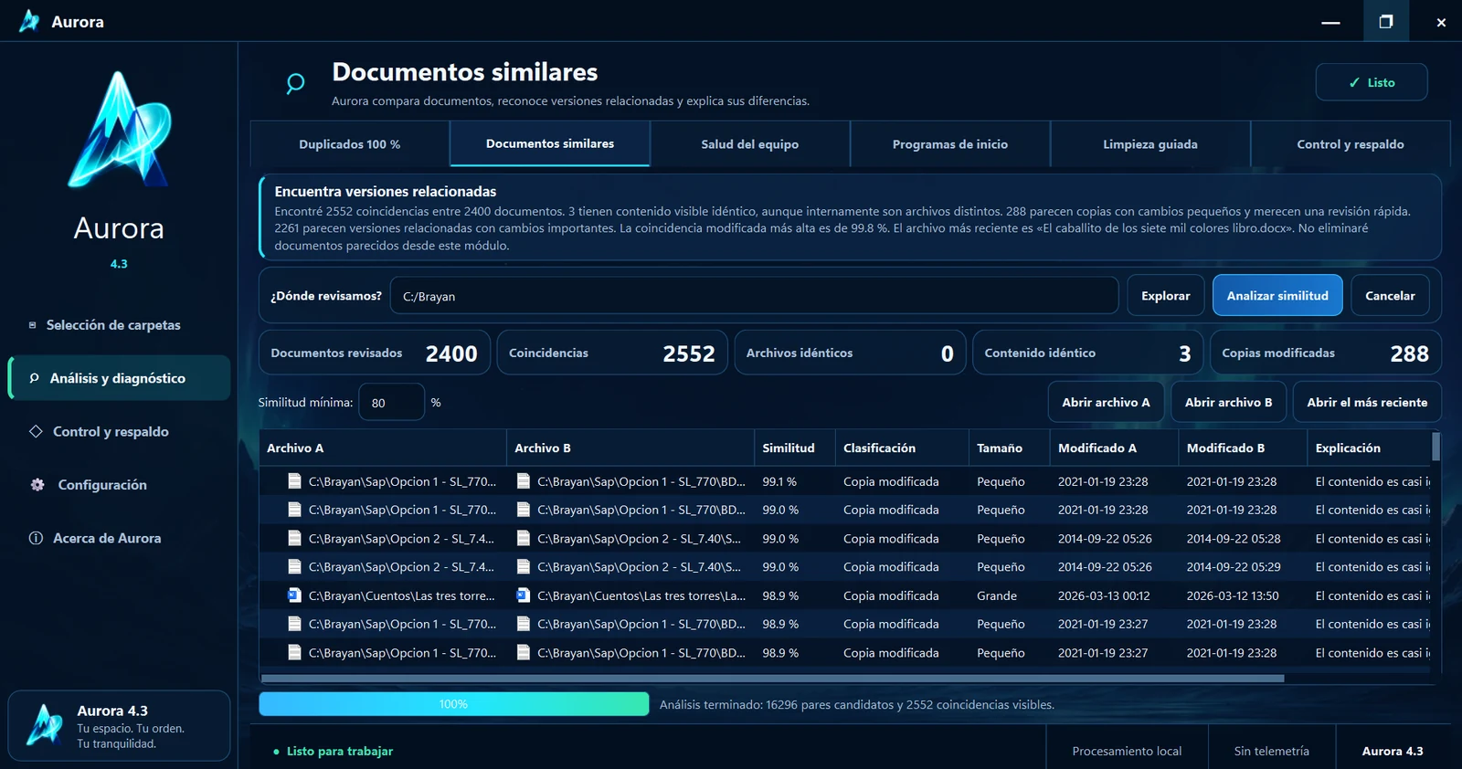
Task: Click Archivo A file icon in 99.1 % row
Action: 294,481
